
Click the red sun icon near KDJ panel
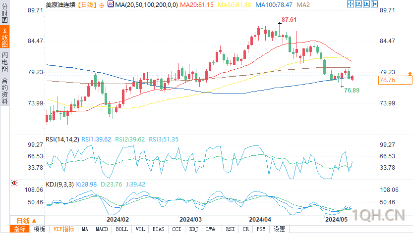(14, 183)
